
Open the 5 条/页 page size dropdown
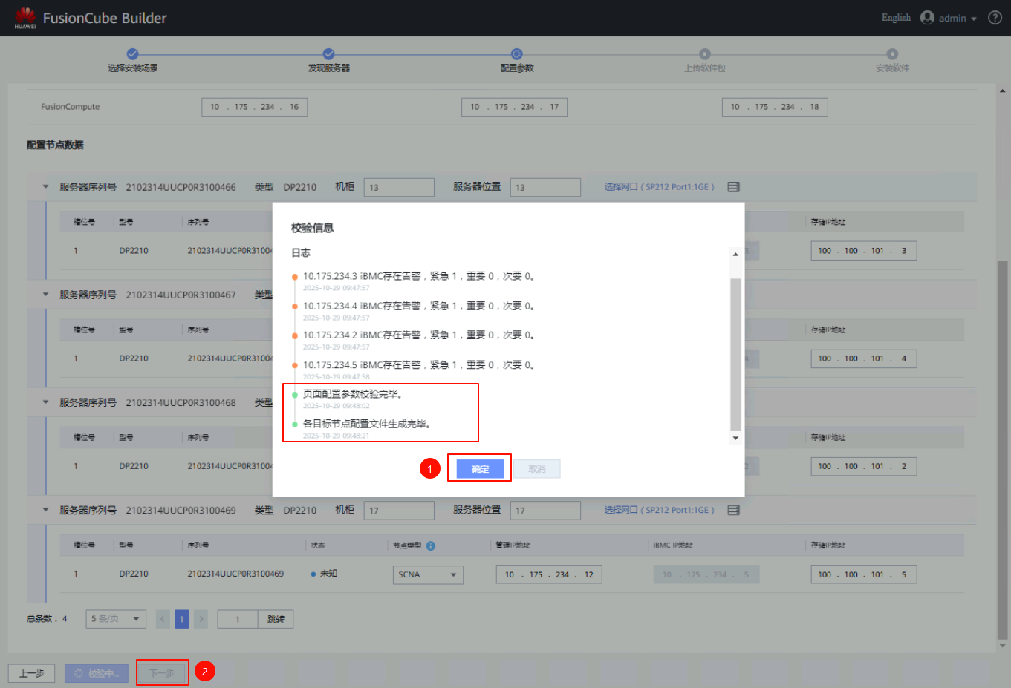click(116, 619)
